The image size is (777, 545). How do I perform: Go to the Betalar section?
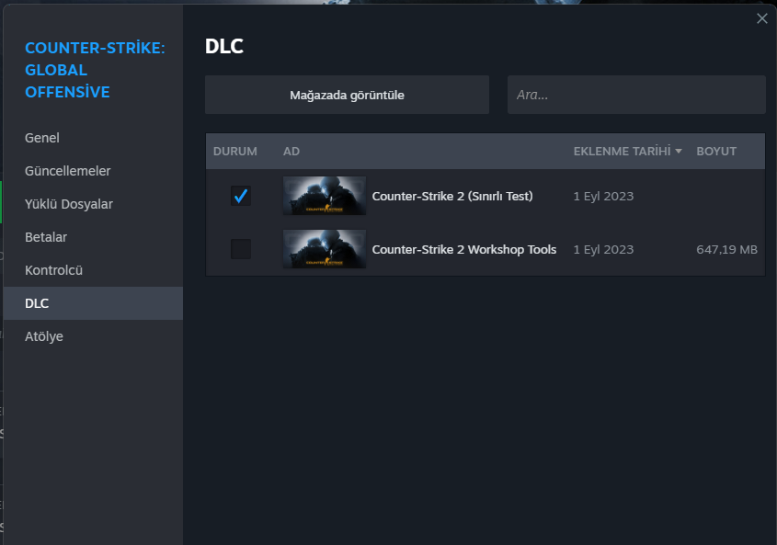click(x=93, y=237)
